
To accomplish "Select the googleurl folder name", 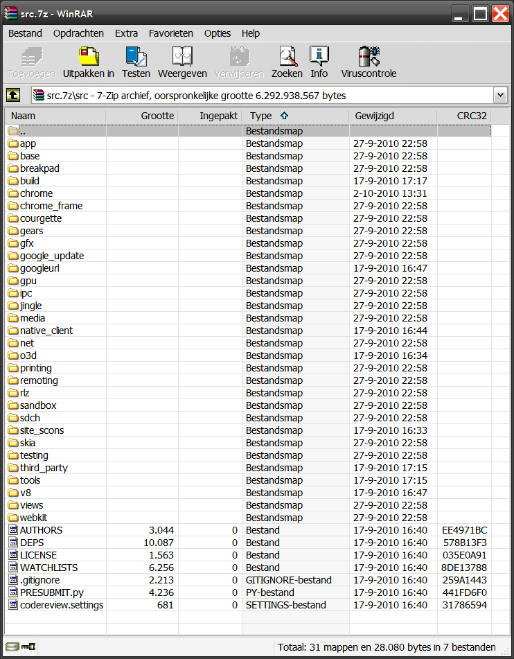I will click(x=39, y=268).
